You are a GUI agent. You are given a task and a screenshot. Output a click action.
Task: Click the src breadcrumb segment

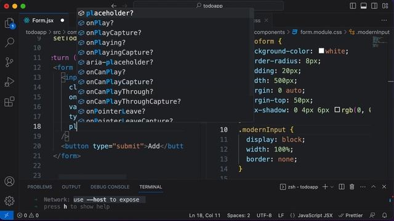[57, 32]
